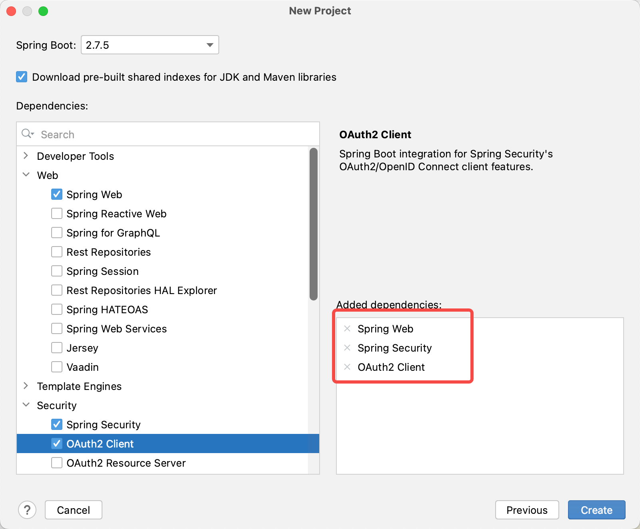Remove Spring Security from added dependencies
The height and width of the screenshot is (529, 640).
[x=346, y=348]
